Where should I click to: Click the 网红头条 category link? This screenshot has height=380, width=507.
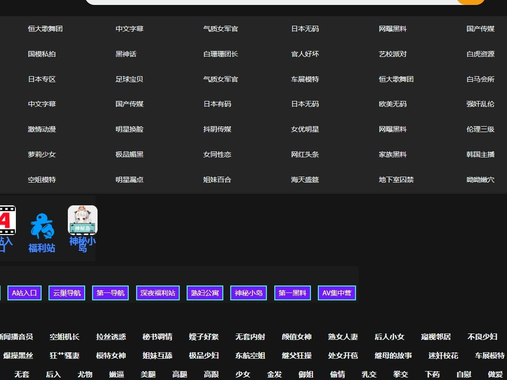304,154
